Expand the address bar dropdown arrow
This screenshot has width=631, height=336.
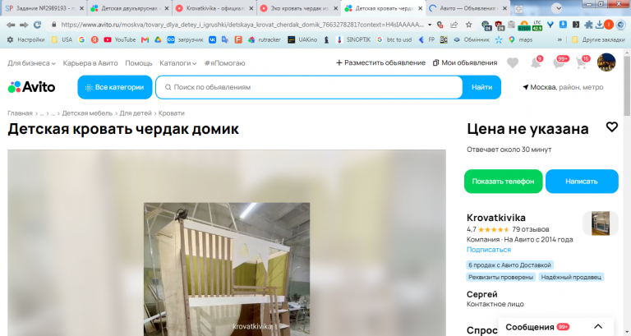tap(430, 25)
